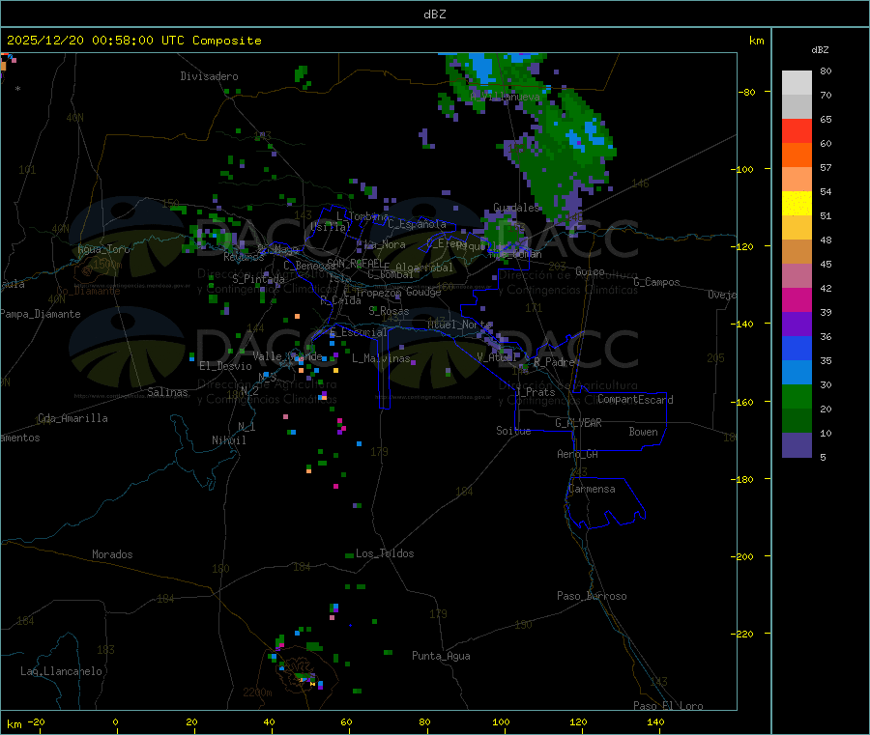870x735 pixels.
Task: Click the C_Española map label
Action: pyautogui.click(x=418, y=224)
